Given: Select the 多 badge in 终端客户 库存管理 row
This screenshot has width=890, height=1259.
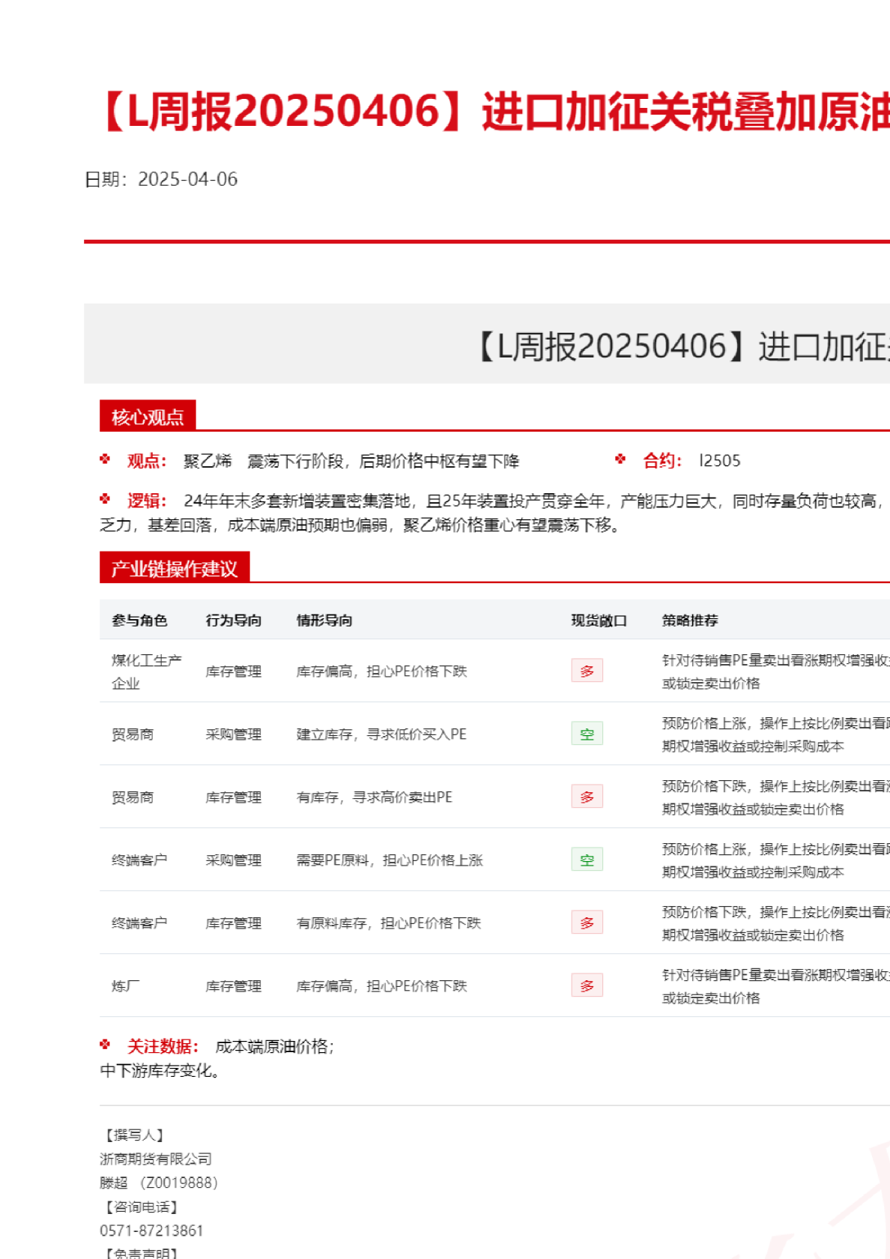Looking at the screenshot, I should [587, 923].
